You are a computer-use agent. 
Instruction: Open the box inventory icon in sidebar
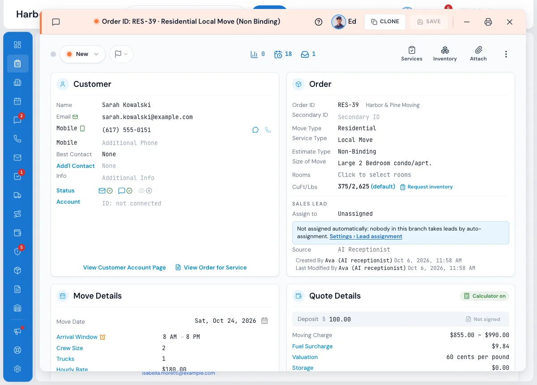pyautogui.click(x=17, y=270)
